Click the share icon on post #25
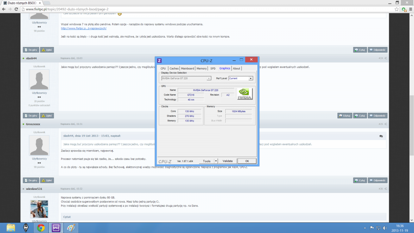 pos(386,124)
